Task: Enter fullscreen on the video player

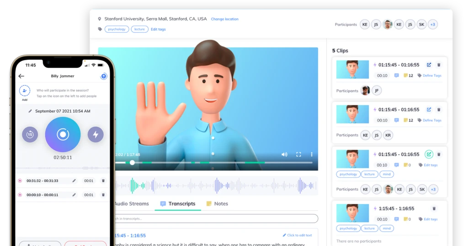Action: tap(298, 154)
